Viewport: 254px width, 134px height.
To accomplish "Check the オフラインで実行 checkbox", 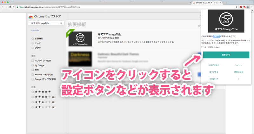I will tap(33, 61).
